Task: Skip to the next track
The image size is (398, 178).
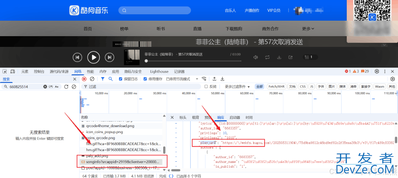Action: pos(109,57)
